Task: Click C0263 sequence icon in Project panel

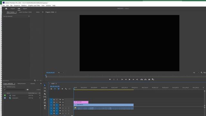Action: click(10, 95)
